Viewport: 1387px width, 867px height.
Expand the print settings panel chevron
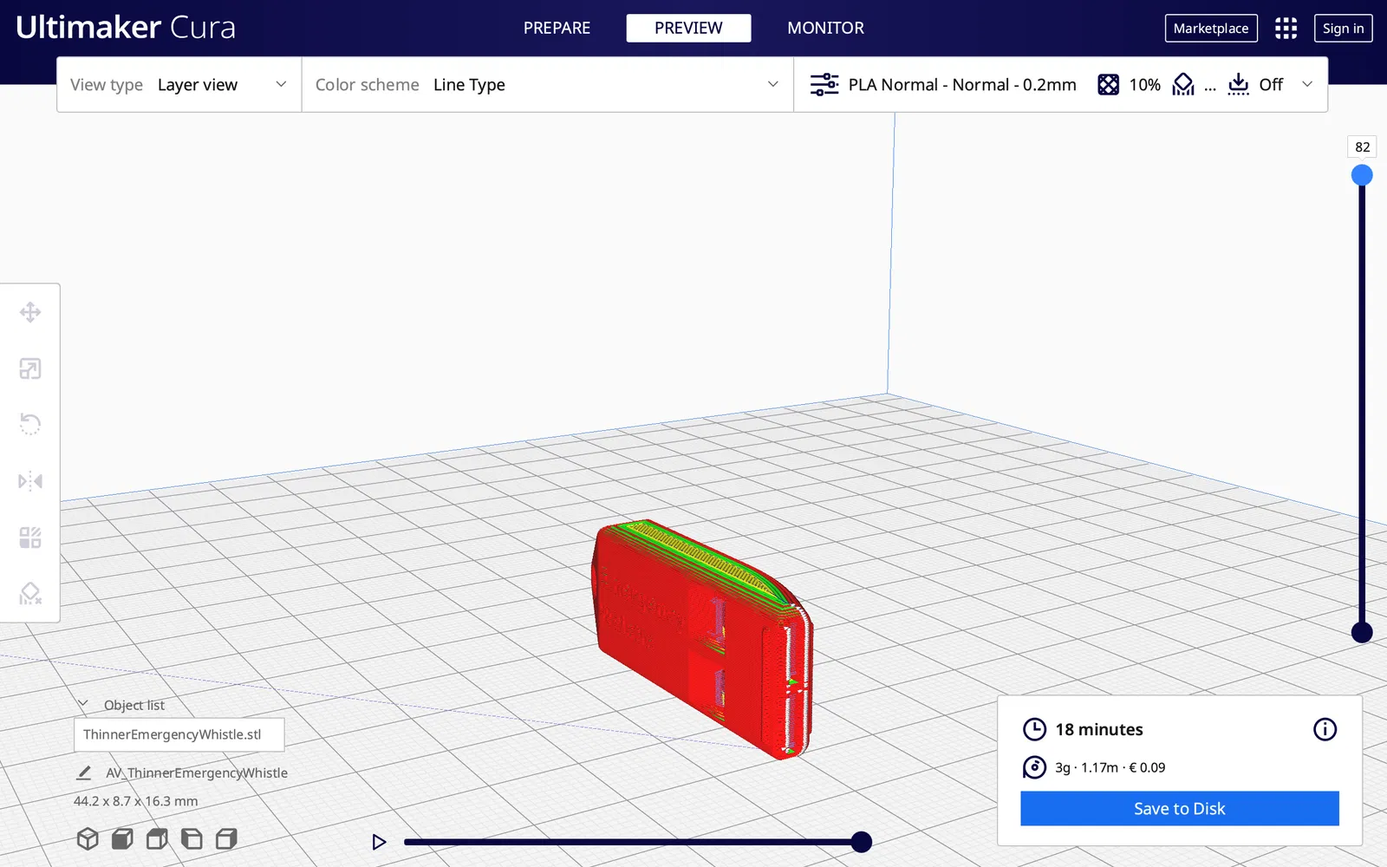[1307, 84]
